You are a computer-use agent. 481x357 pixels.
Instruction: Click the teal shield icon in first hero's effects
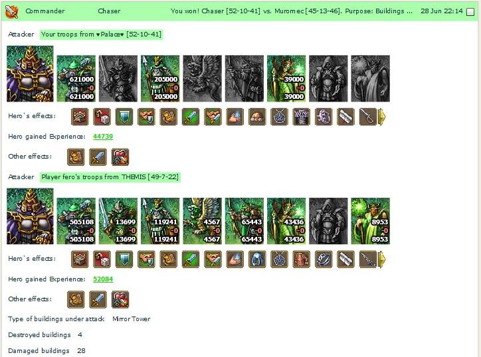pyautogui.click(x=124, y=117)
